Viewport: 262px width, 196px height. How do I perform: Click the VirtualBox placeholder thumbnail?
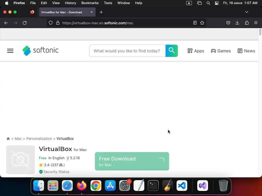[20, 160]
